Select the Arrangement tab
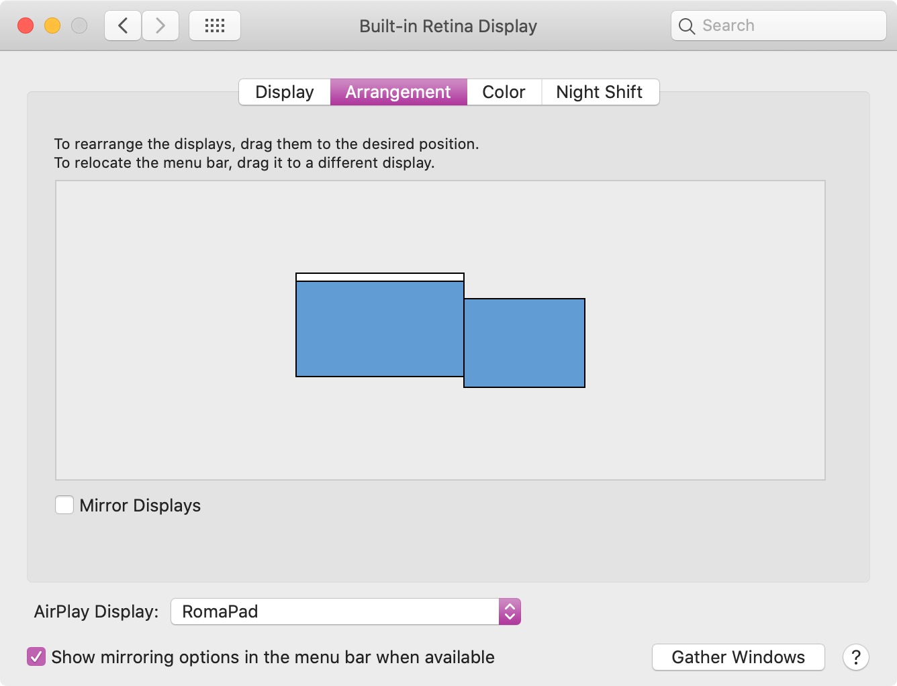Image resolution: width=897 pixels, height=686 pixels. coord(398,92)
